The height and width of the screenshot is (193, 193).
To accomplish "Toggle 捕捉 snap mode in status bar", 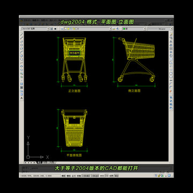I will point(63,176).
